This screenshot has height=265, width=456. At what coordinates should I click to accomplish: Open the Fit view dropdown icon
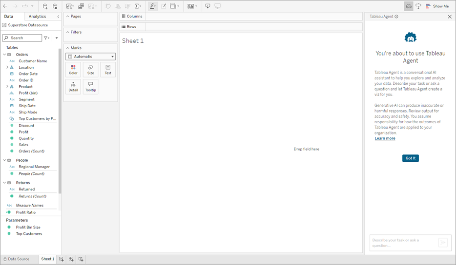tap(174, 6)
